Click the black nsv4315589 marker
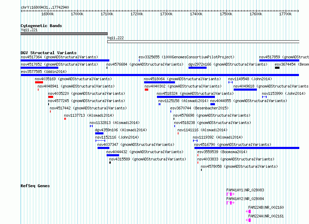 click(110, 163)
